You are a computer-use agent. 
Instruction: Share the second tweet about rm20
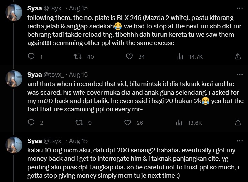pyautogui.click(x=237, y=123)
